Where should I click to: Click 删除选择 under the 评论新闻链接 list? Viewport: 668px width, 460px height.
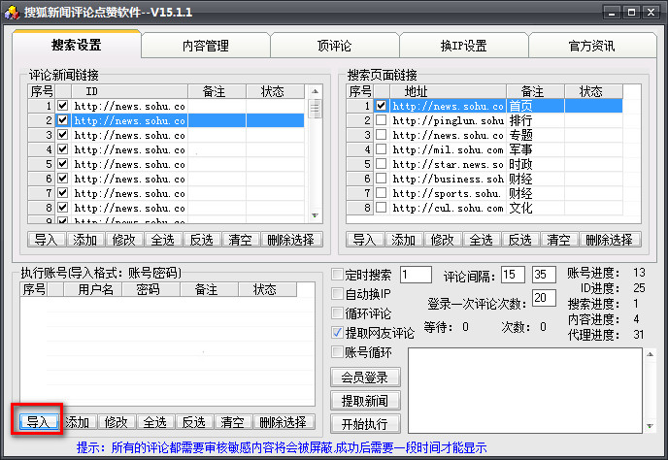[x=291, y=240]
